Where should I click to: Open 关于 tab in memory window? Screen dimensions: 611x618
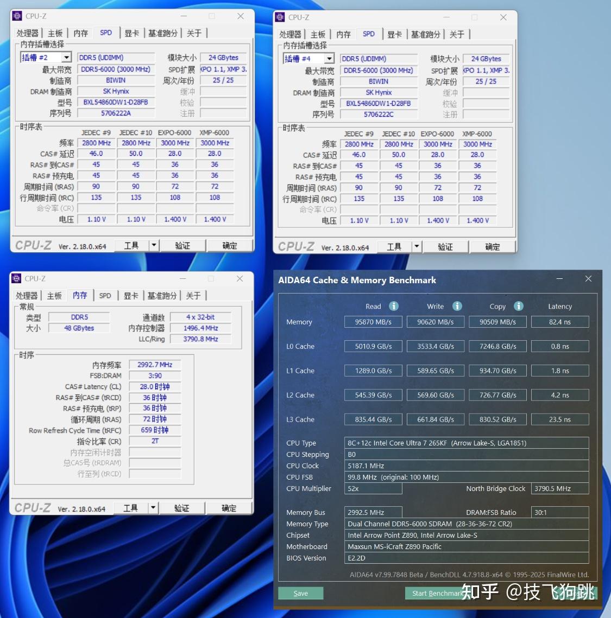193,296
